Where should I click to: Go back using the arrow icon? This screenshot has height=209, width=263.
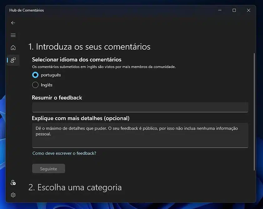(x=13, y=23)
